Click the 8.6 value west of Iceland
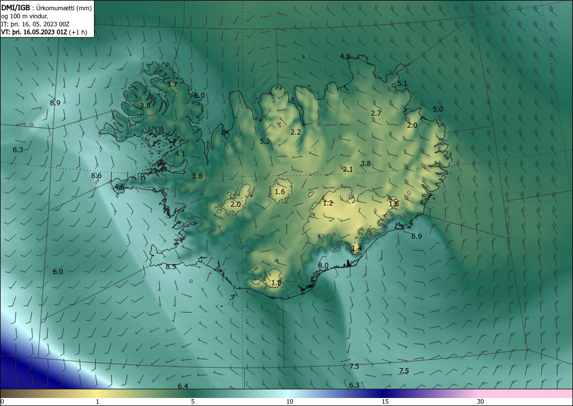 point(96,176)
